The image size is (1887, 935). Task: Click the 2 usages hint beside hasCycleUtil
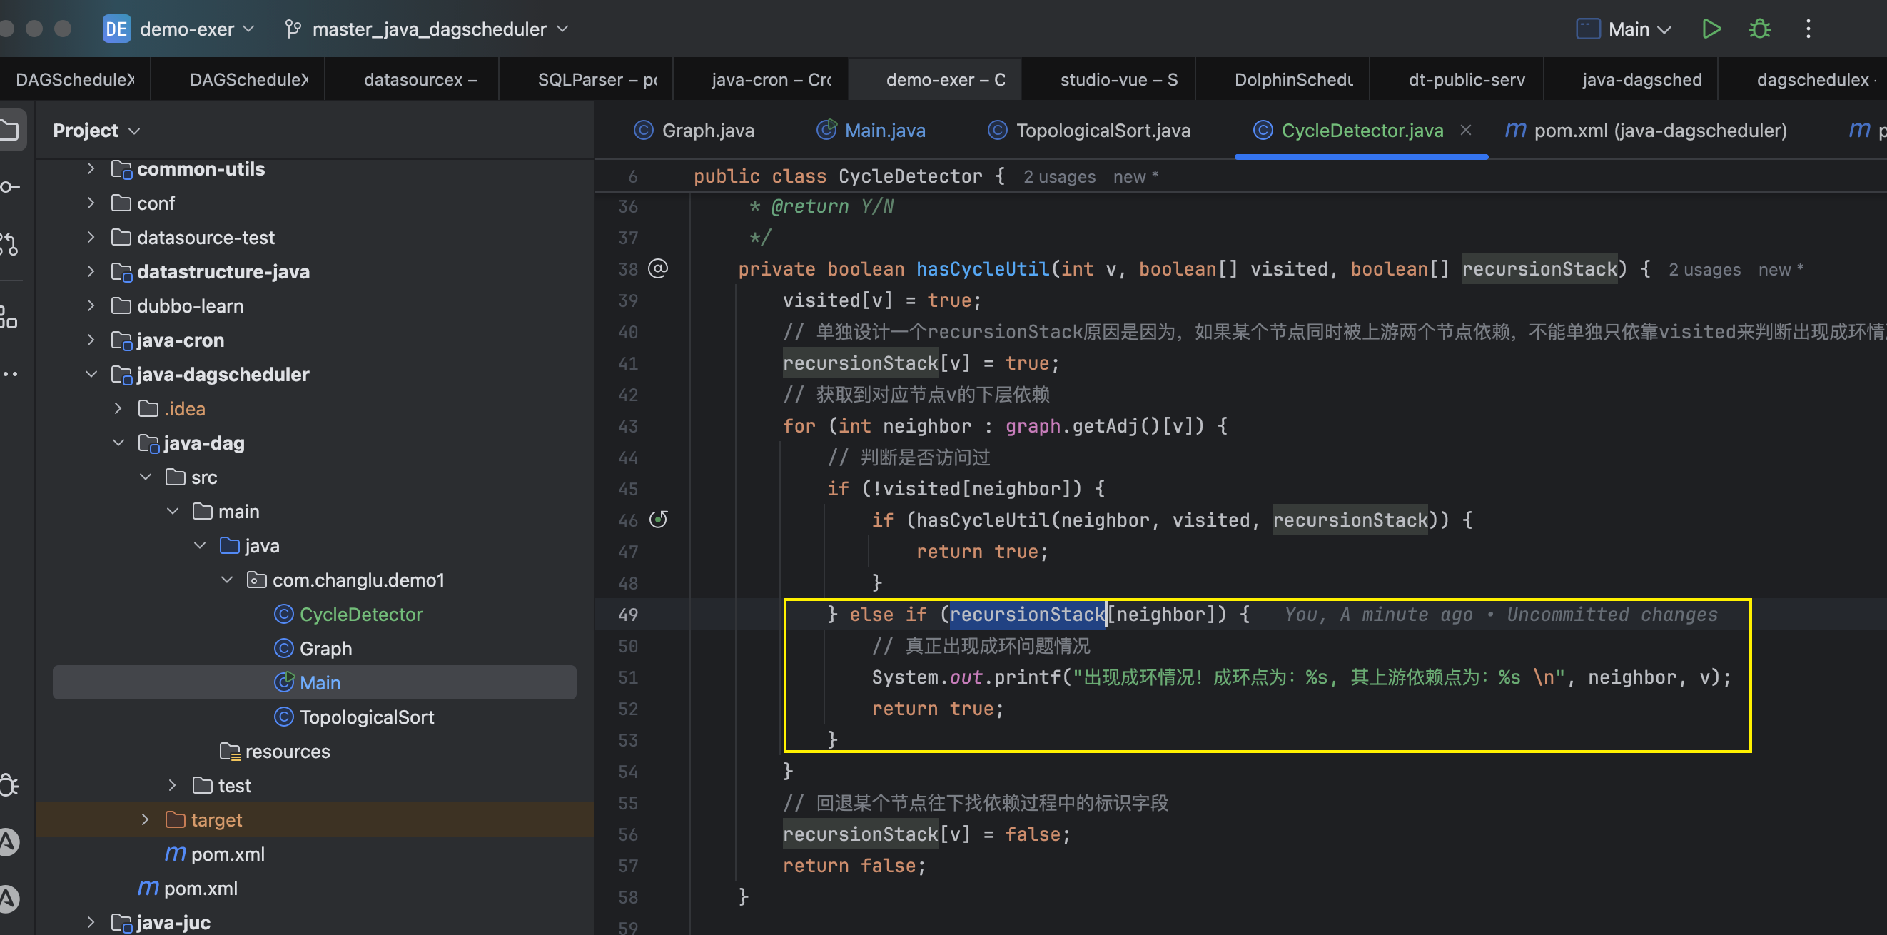click(x=1704, y=270)
